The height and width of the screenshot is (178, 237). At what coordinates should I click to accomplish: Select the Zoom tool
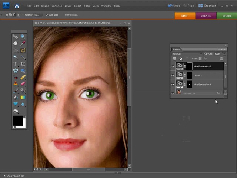[x=23, y=37]
